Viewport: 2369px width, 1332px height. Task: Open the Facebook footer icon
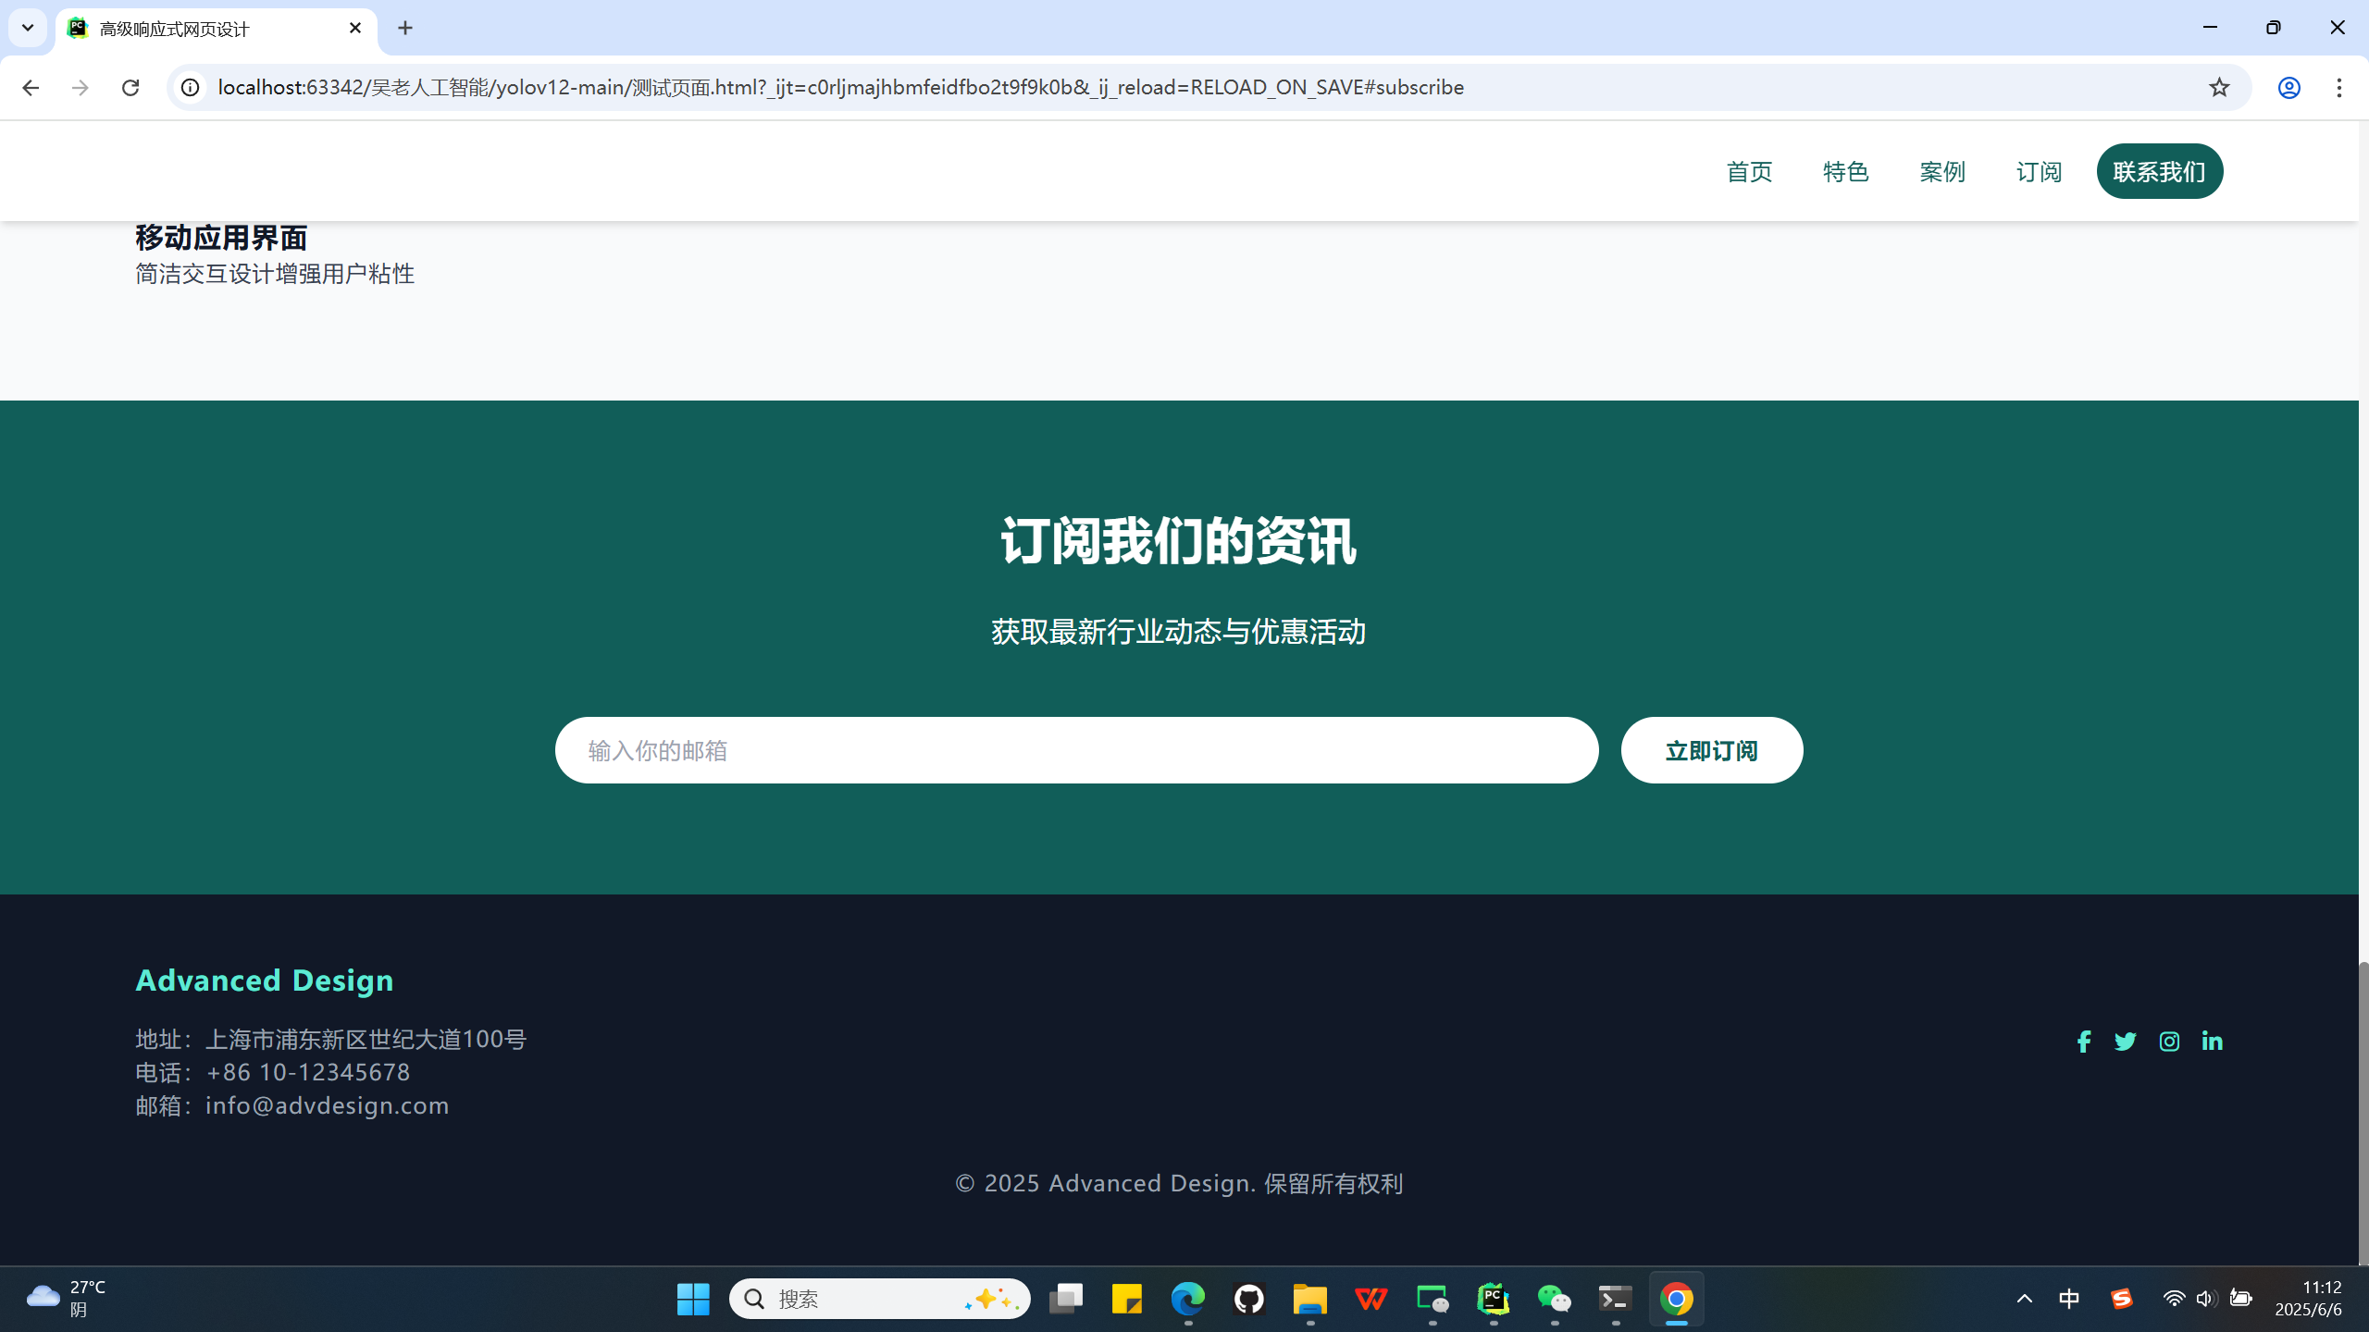pos(2083,1042)
